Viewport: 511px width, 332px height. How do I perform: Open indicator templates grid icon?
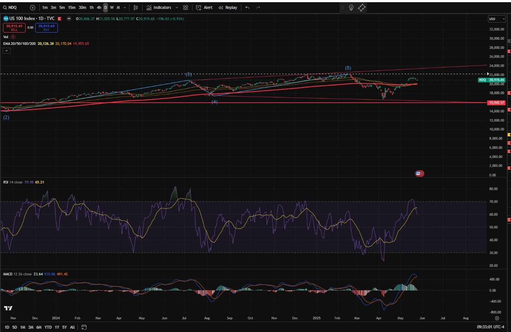[x=185, y=7]
